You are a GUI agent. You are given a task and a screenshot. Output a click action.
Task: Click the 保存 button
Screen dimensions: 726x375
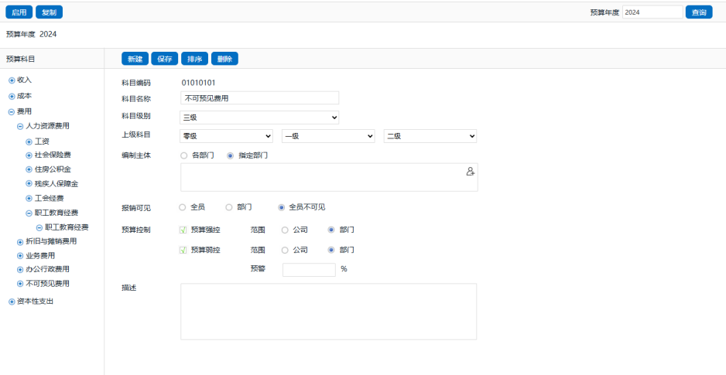[164, 59]
